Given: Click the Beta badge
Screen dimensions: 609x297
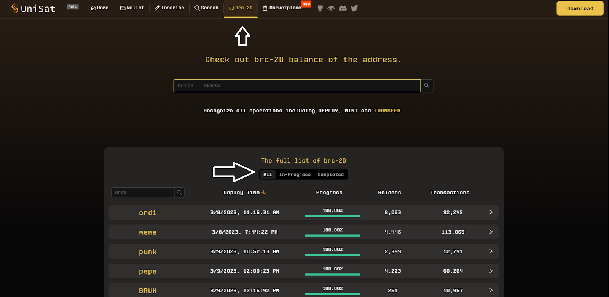Looking at the screenshot, I should [73, 7].
